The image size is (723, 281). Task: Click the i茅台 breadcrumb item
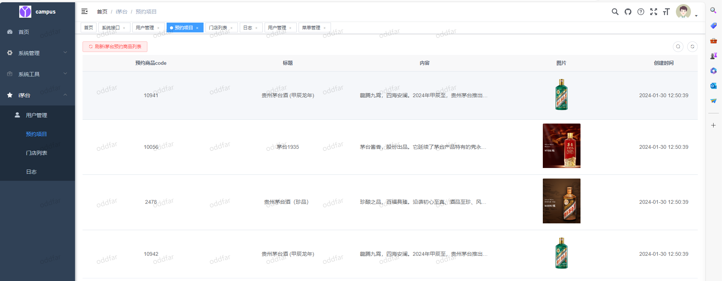tap(121, 12)
